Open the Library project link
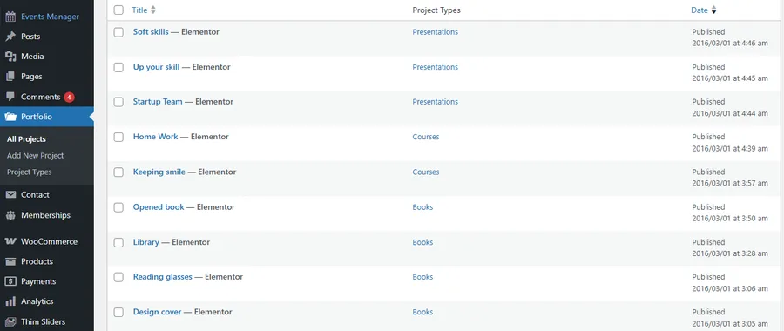The image size is (784, 331). pos(146,242)
